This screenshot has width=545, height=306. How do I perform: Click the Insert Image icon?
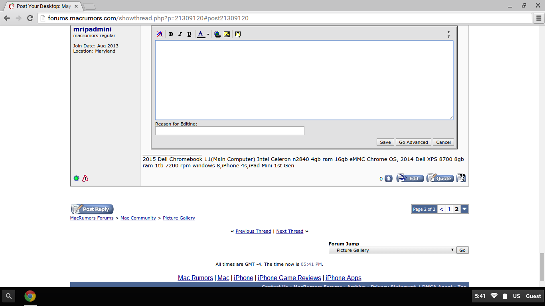point(227,34)
